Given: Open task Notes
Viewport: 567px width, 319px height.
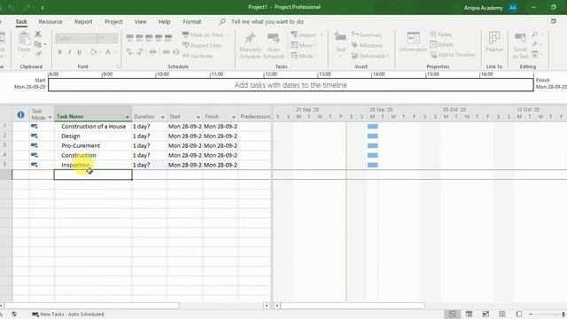Looking at the screenshot, I should click(441, 35).
